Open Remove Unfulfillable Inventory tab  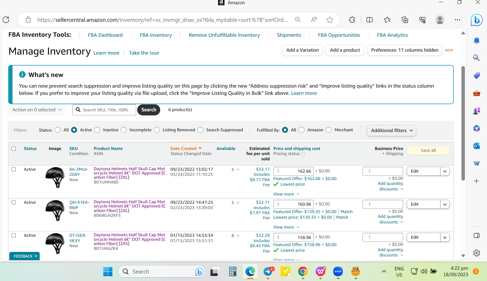[224, 35]
